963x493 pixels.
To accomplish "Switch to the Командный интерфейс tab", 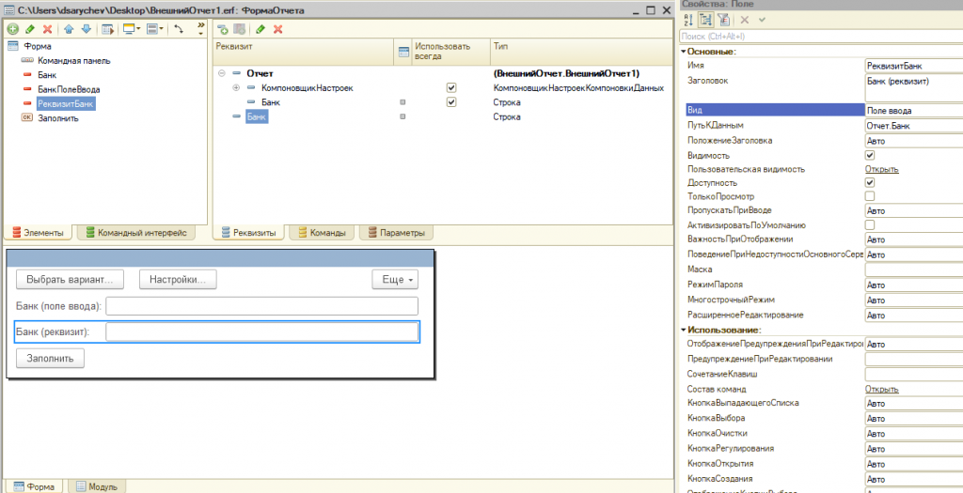I will click(136, 232).
